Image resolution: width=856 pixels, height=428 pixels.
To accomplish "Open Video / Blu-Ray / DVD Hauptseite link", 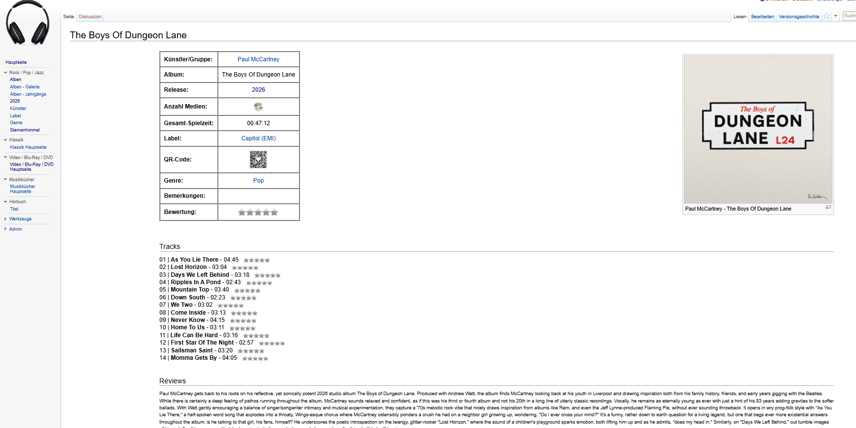I will click(x=31, y=167).
